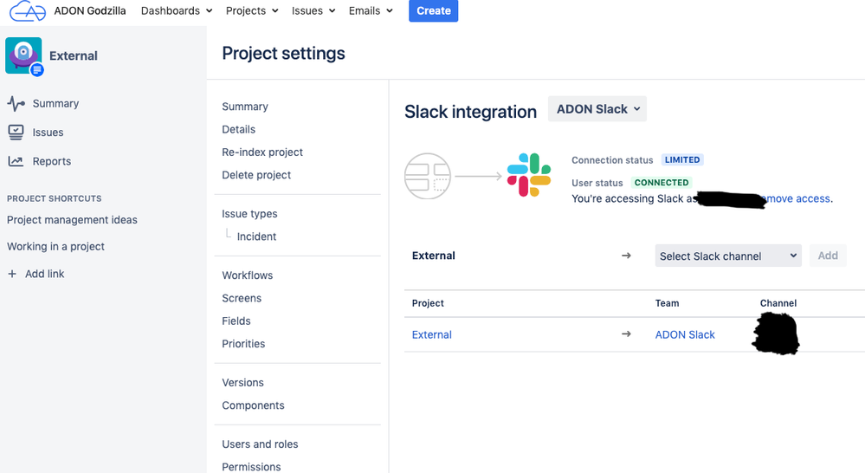
Task: Open the Select Slack channel dropdown
Action: [x=728, y=256]
